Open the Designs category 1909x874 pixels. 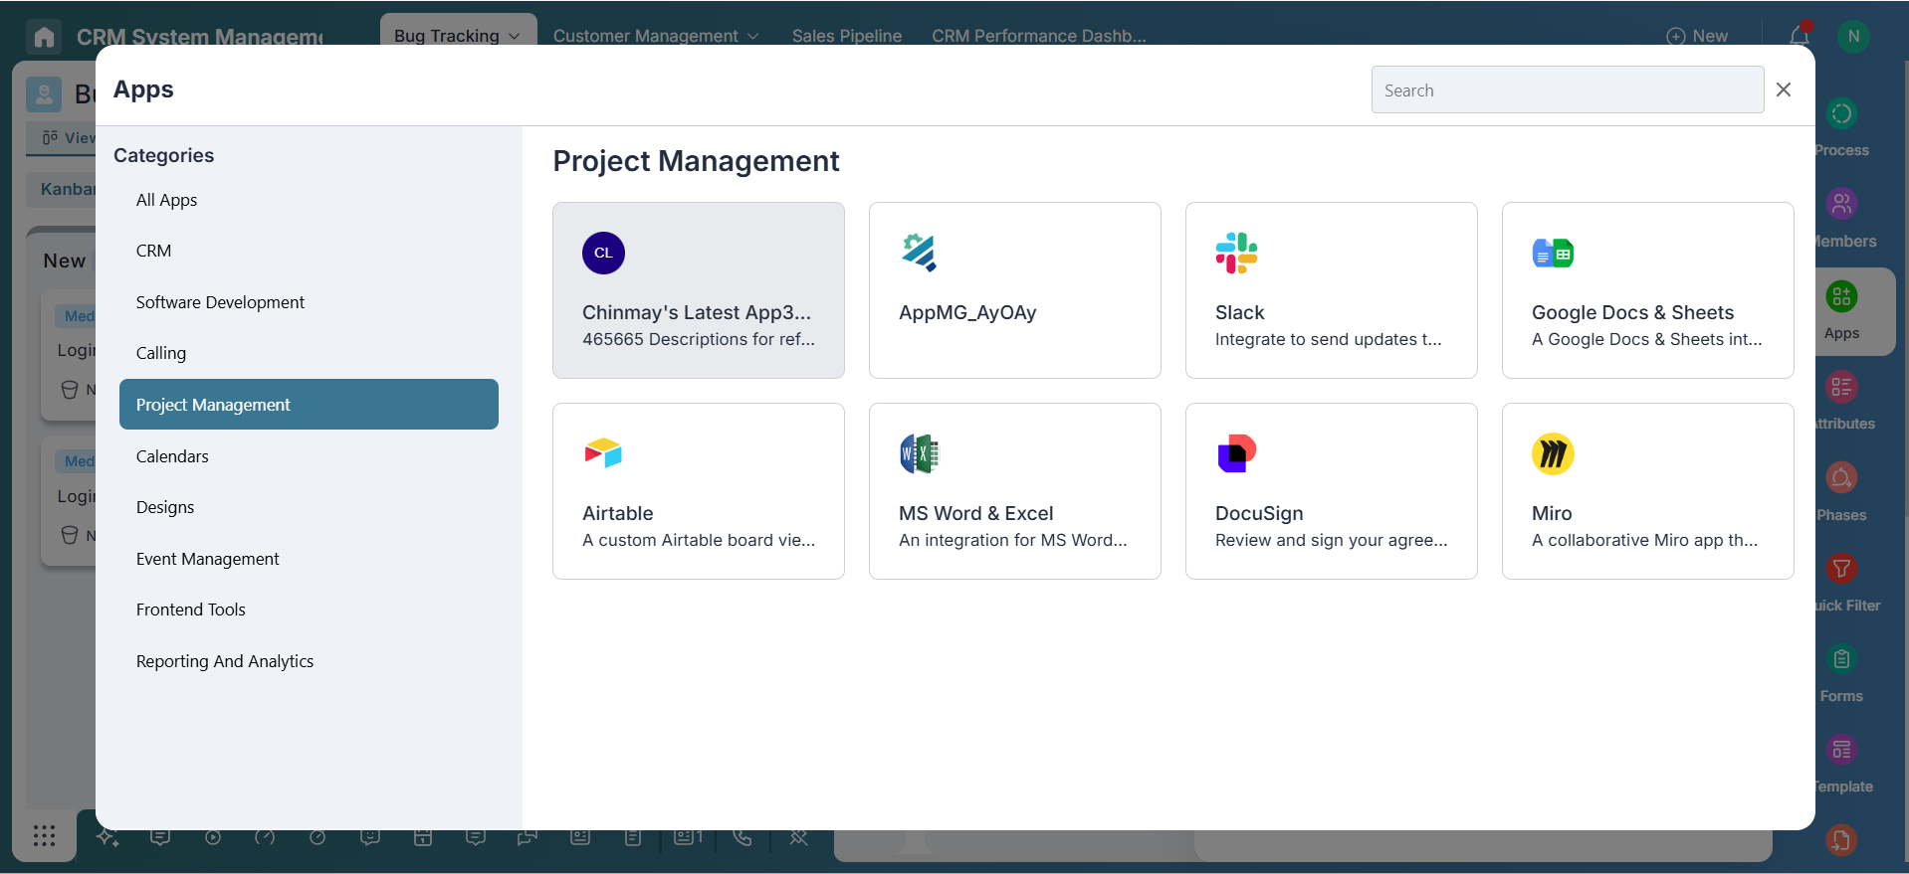309,507
